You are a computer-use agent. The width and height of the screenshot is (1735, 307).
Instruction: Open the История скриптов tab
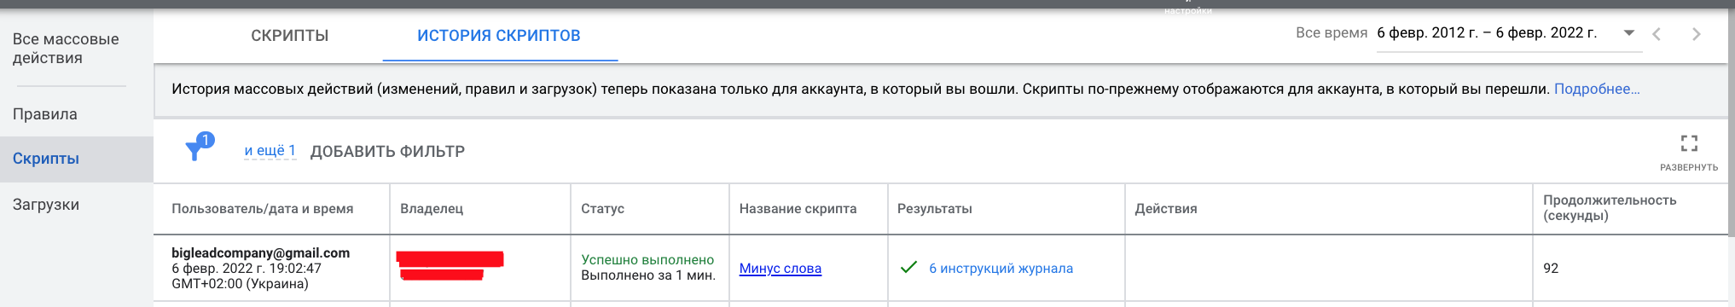(x=499, y=36)
